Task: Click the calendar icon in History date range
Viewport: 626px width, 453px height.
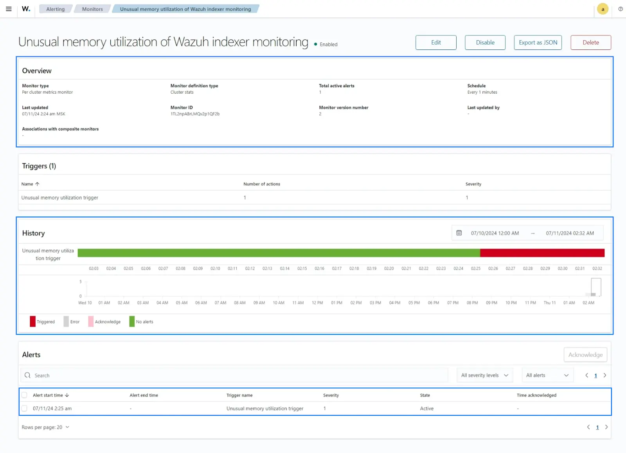Action: [x=459, y=233]
